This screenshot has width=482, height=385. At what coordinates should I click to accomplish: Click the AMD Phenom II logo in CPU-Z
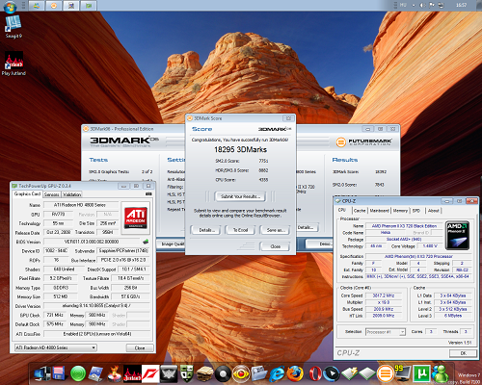click(457, 235)
